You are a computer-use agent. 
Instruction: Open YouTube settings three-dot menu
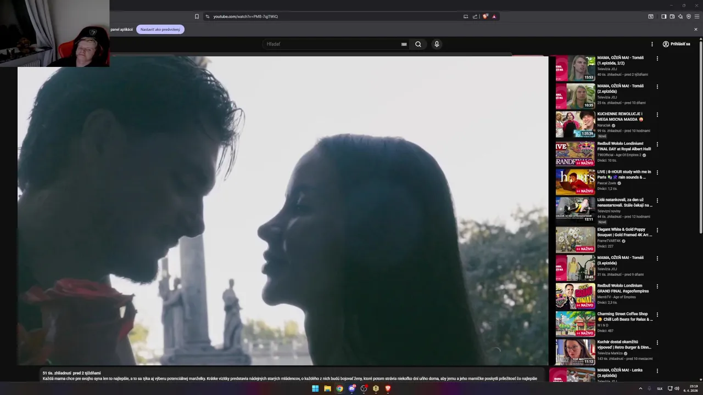pyautogui.click(x=652, y=44)
